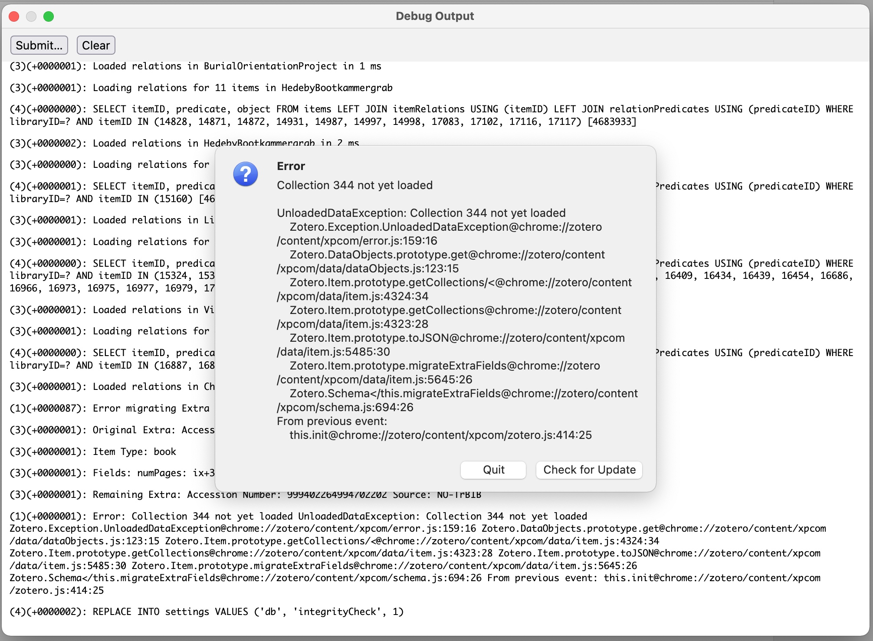Screen dimensions: 873x641
Task: Quit from the Error dialog
Action: (493, 470)
